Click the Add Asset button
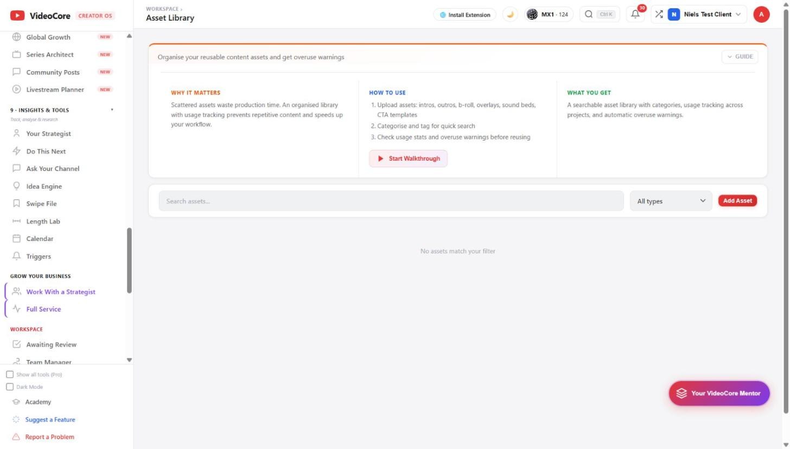Image resolution: width=790 pixels, height=449 pixels. coord(737,201)
